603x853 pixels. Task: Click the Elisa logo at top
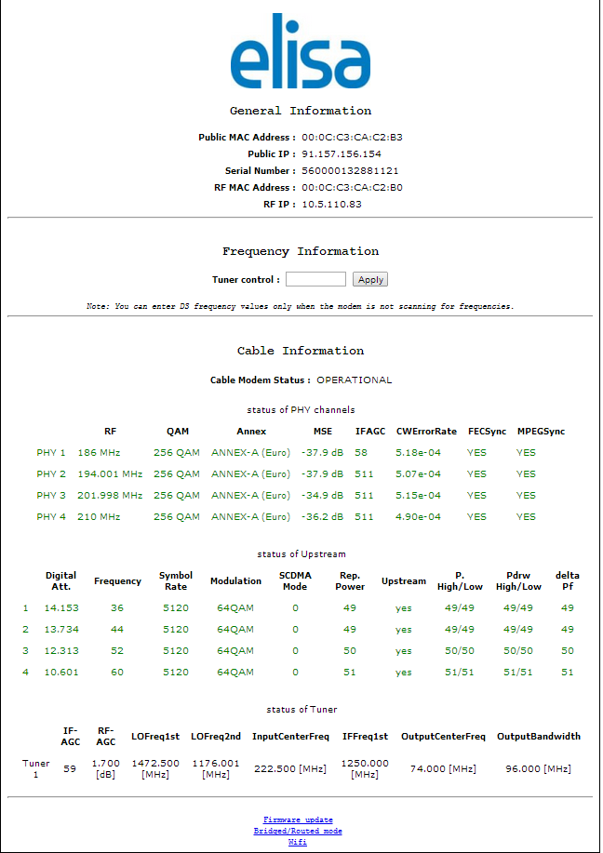click(301, 50)
